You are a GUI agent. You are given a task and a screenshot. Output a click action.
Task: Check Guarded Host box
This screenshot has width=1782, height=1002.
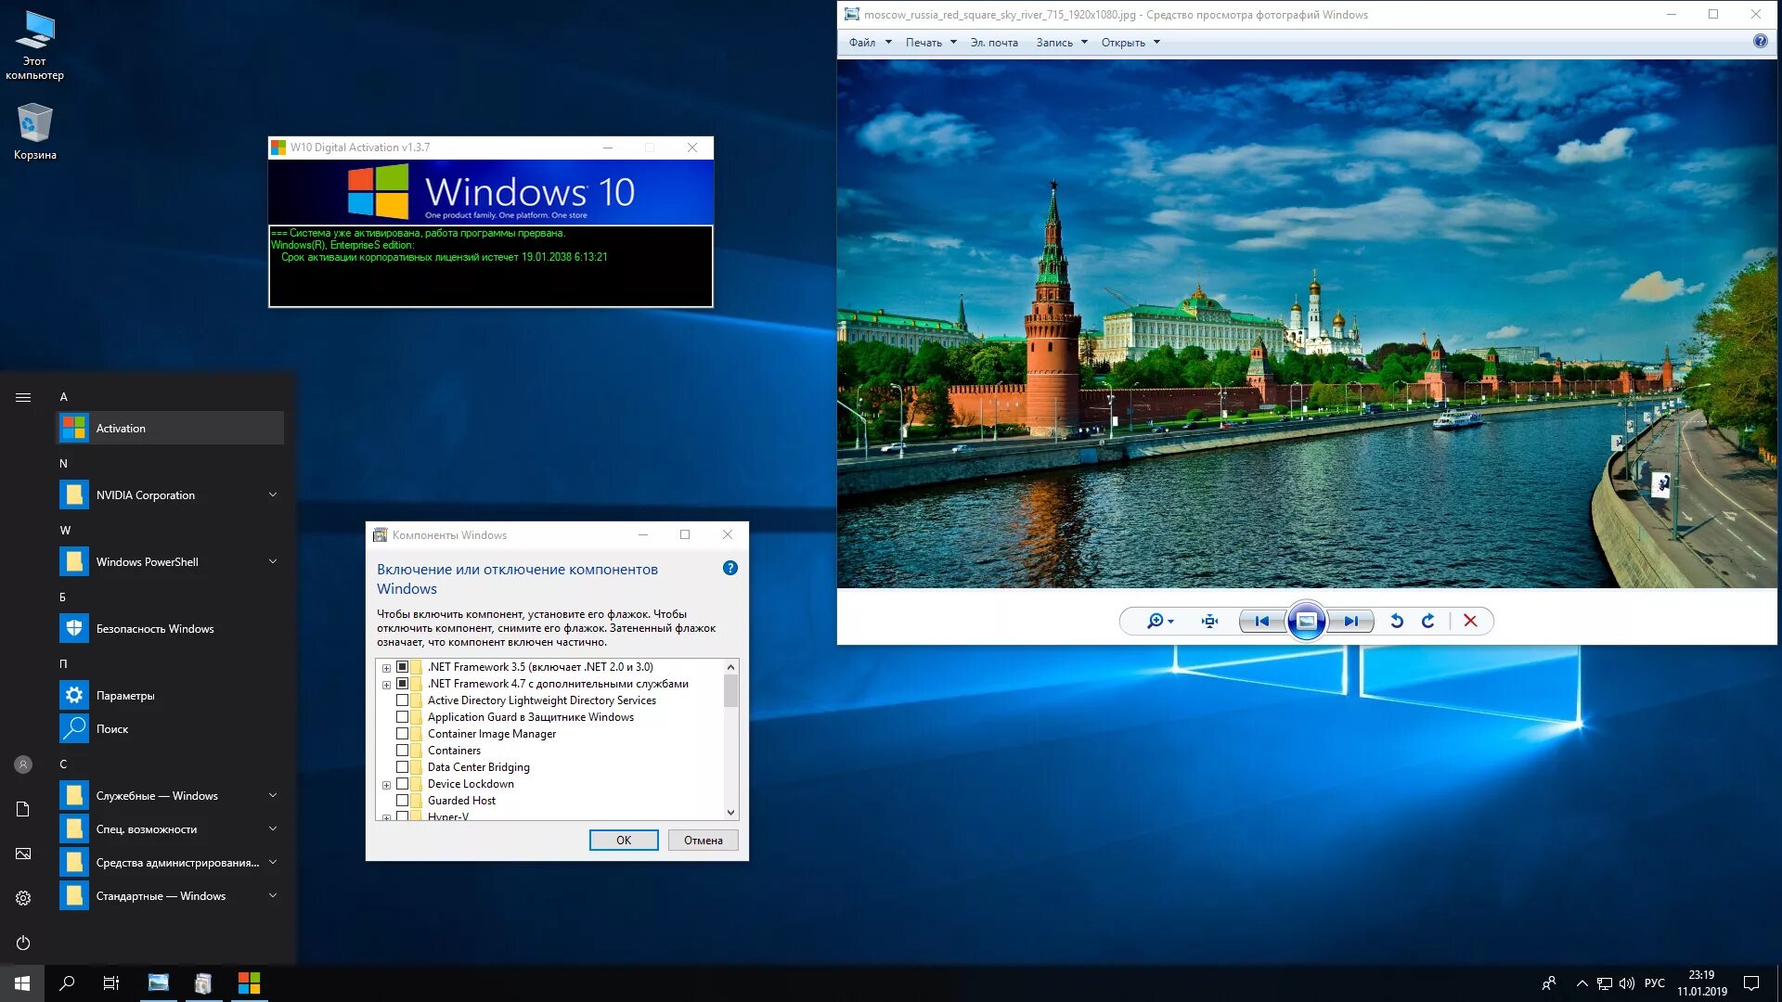(402, 801)
